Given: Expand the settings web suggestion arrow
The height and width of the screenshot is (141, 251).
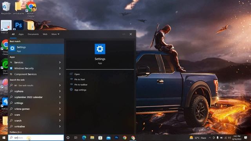Looking at the screenshot, I should pyautogui.click(x=60, y=103).
